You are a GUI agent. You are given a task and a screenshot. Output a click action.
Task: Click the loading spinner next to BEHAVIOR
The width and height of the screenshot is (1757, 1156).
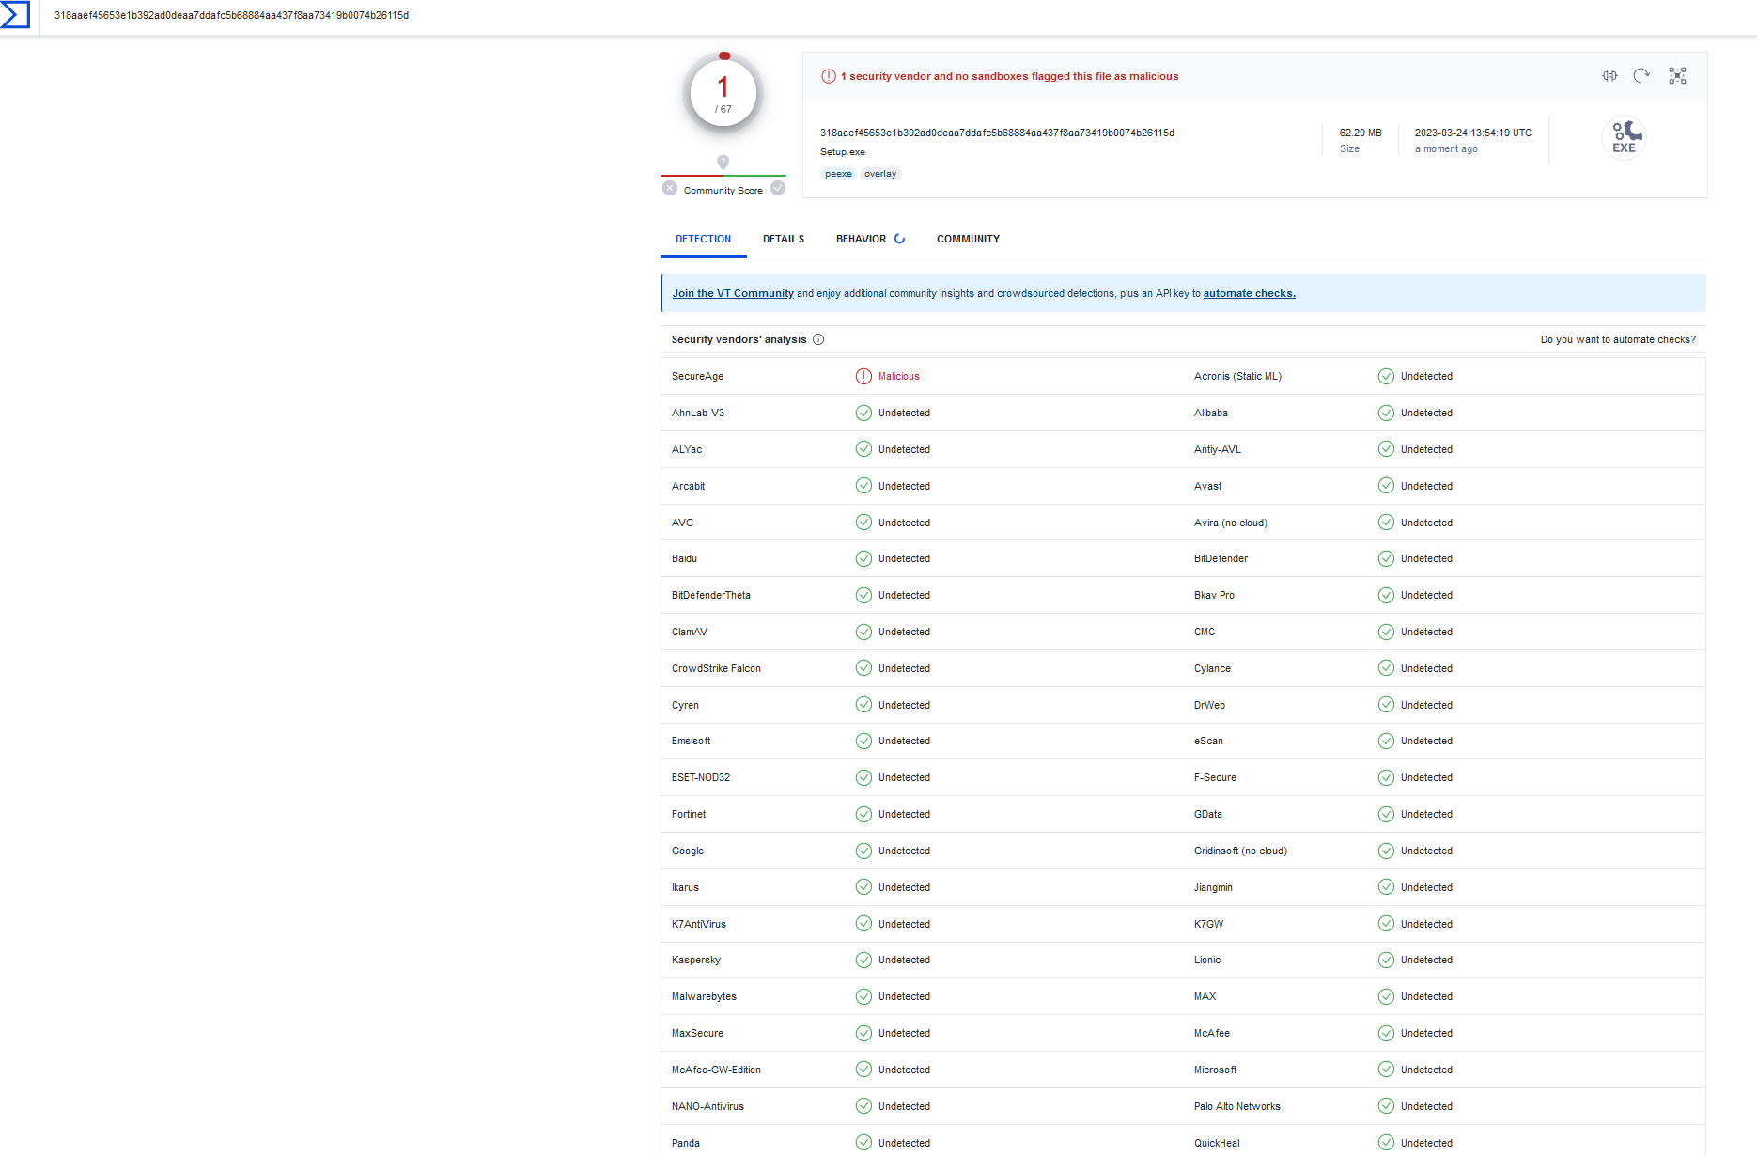click(899, 239)
